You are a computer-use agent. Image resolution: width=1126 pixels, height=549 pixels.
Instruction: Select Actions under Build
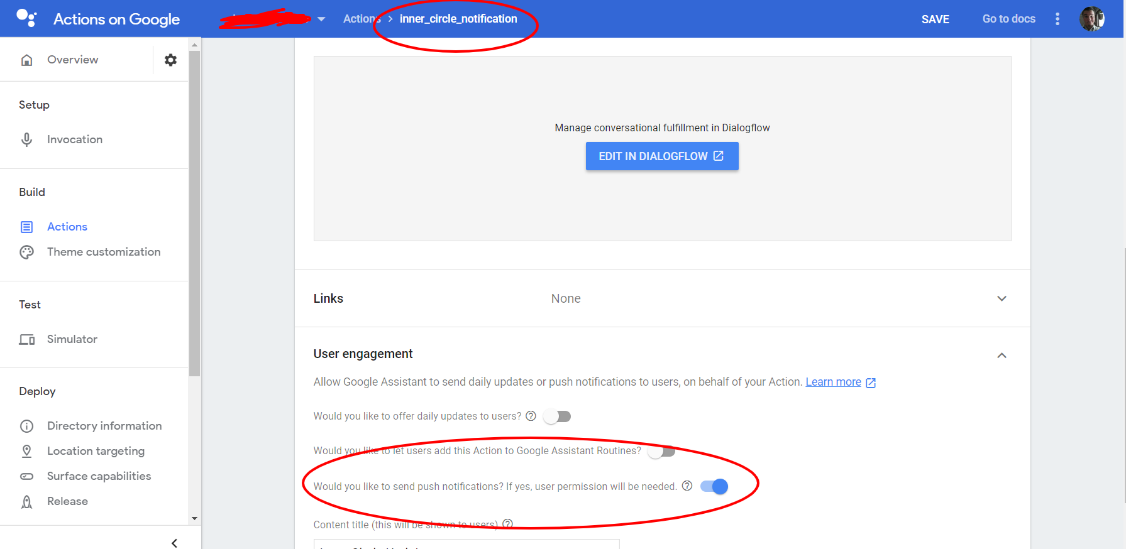click(67, 227)
